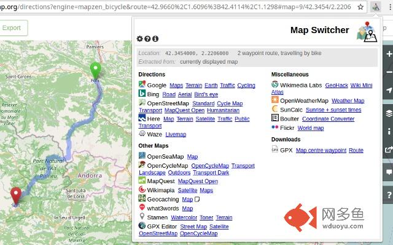Click the la Seu d'Urgell map label
The width and height of the screenshot is (393, 245).
tap(69, 217)
